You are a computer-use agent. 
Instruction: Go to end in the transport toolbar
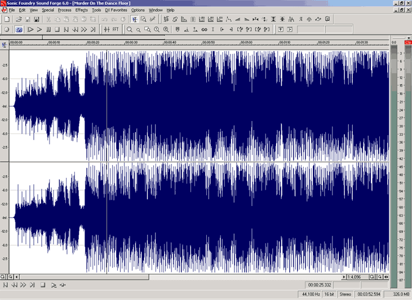click(93, 30)
